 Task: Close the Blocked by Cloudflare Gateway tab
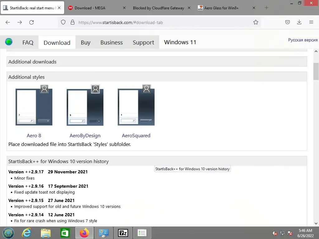[189, 8]
